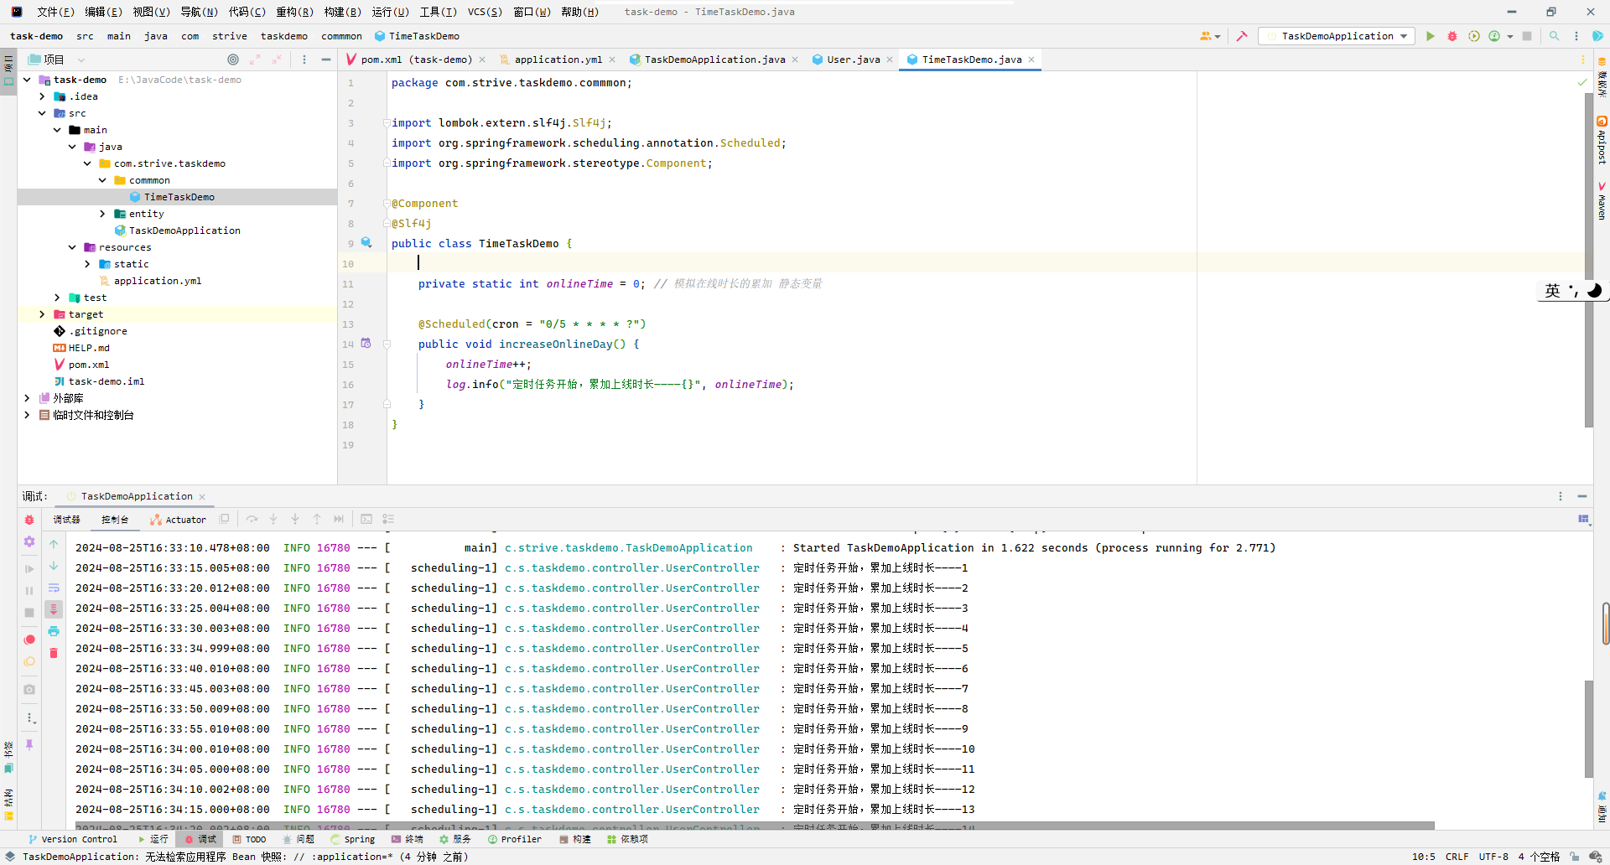Image resolution: width=1610 pixels, height=865 pixels.
Task: Rerun debug session bug icon
Action: 29,520
